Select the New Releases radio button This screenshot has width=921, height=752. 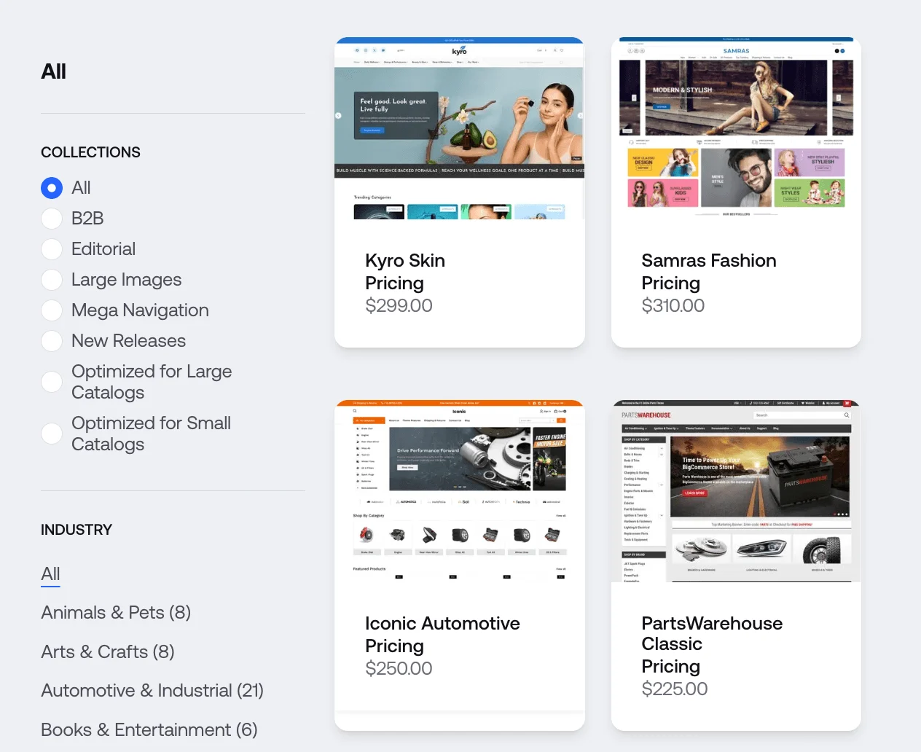coord(52,341)
